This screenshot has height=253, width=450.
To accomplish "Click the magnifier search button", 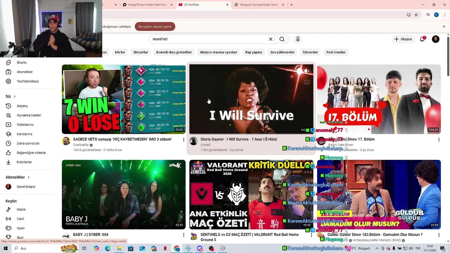I will click(x=282, y=39).
